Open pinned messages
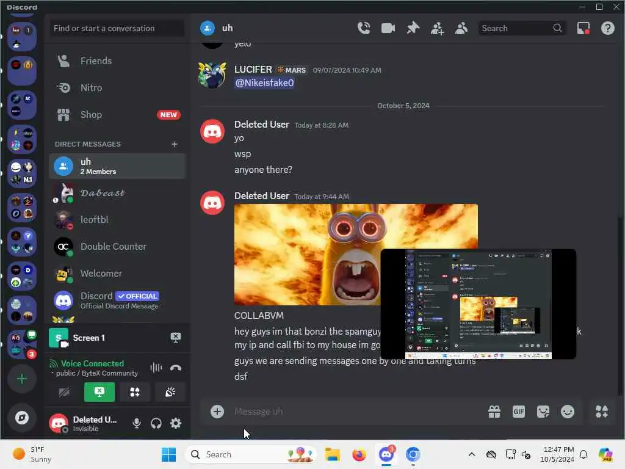The width and height of the screenshot is (625, 469). tap(413, 28)
